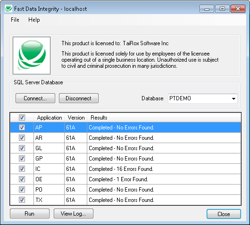Click the 61A version cell in IC row
Viewport: 250px width, 225px height.
click(x=76, y=169)
